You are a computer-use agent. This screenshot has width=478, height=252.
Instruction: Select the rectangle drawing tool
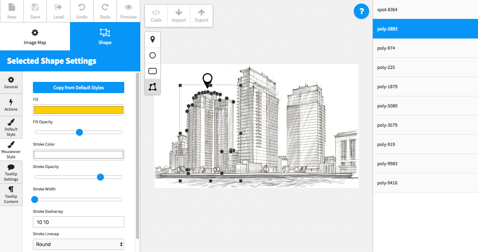[x=153, y=71]
